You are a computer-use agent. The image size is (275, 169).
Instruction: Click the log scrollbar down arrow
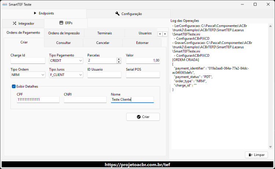(x=271, y=147)
